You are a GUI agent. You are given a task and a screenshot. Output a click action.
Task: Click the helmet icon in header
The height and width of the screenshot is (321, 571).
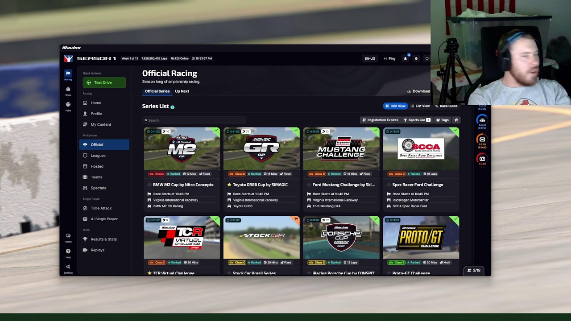coord(416,58)
